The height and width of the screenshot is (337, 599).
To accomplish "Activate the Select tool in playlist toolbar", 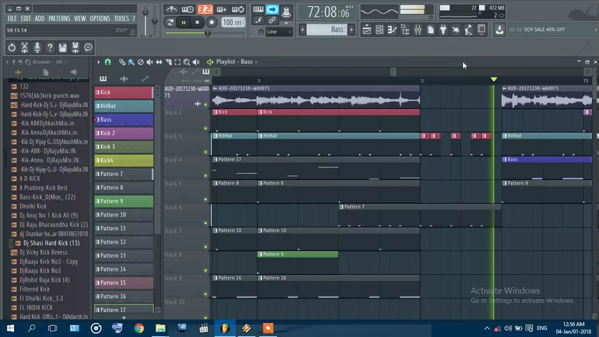I will point(177,62).
